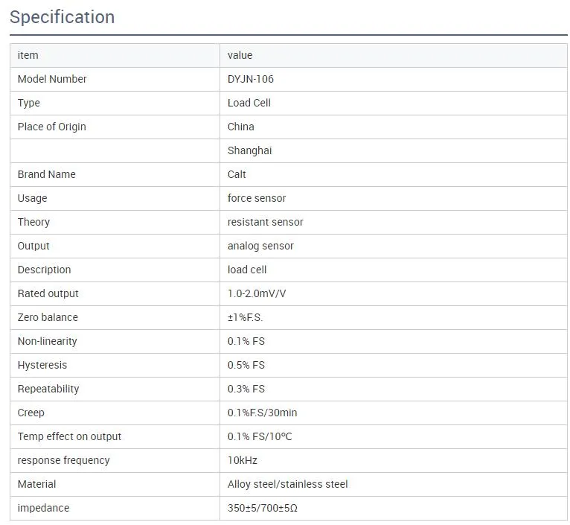Select the 'item' column header

(28, 55)
